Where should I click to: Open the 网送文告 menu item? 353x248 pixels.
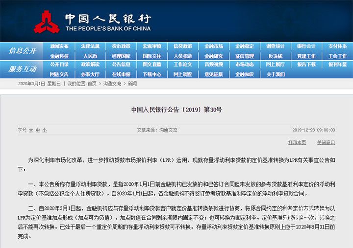click(x=59, y=74)
